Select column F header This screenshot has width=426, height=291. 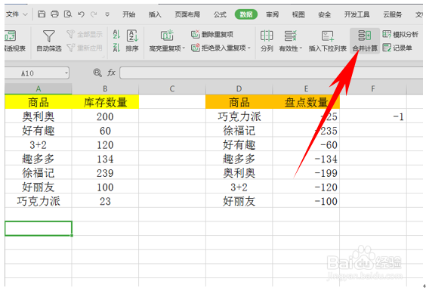[373, 89]
